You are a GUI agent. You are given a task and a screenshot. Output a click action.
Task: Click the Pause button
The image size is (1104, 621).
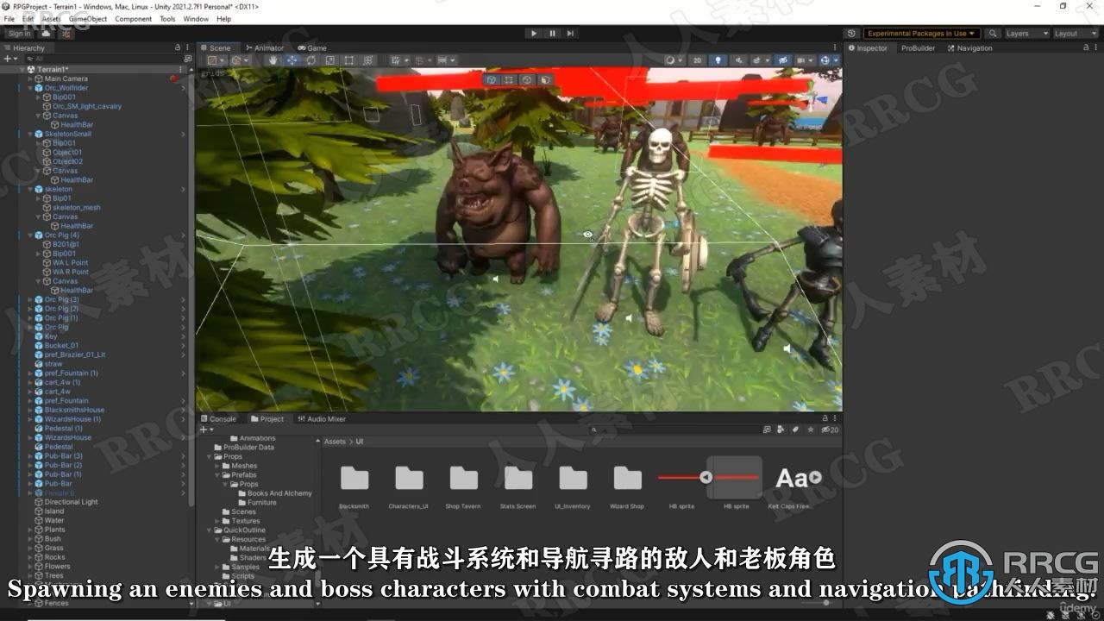click(552, 33)
